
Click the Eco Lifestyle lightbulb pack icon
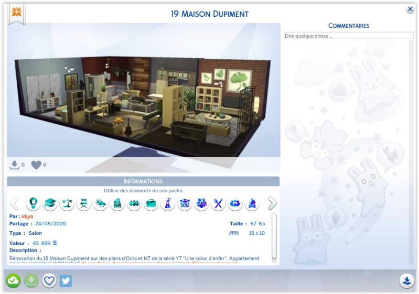point(33,203)
